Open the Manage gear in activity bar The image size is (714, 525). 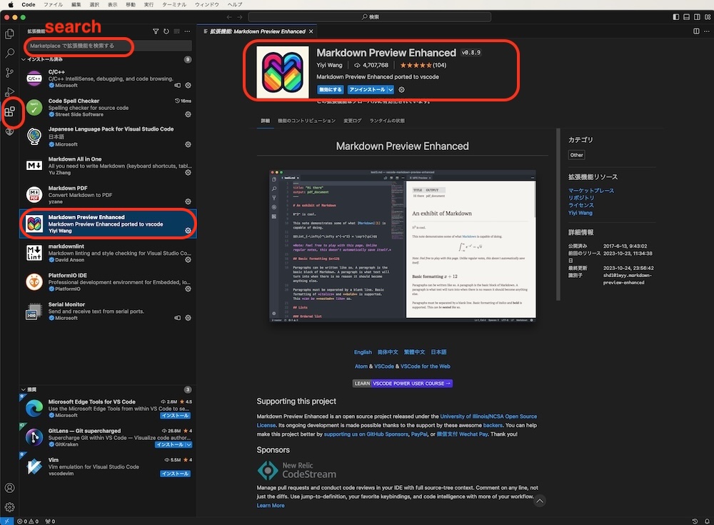click(10, 507)
